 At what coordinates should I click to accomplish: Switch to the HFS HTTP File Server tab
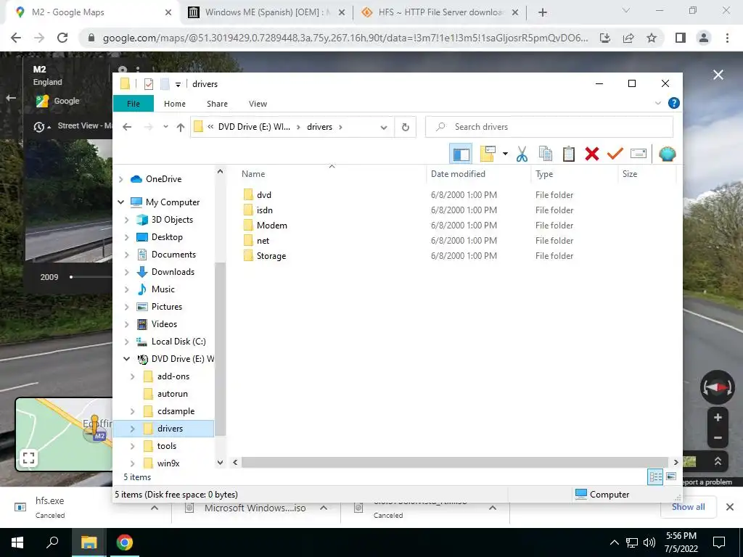(439, 12)
